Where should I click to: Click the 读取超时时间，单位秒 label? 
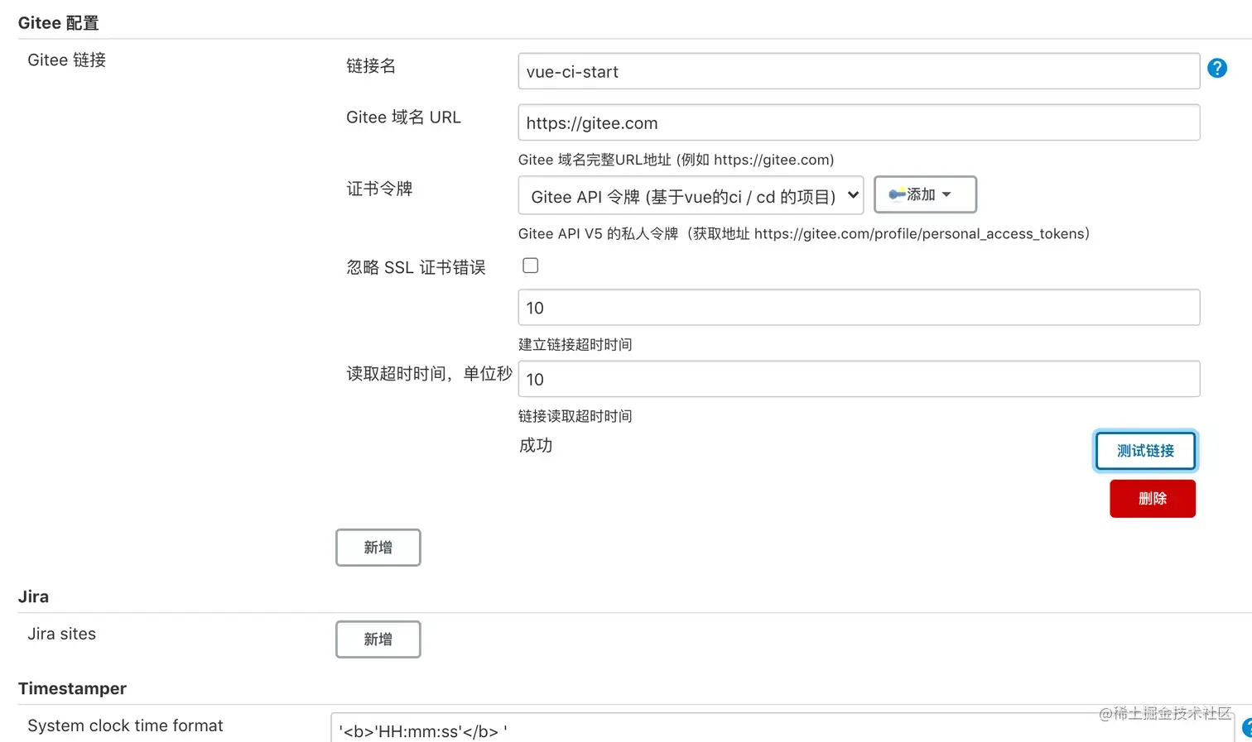429,374
